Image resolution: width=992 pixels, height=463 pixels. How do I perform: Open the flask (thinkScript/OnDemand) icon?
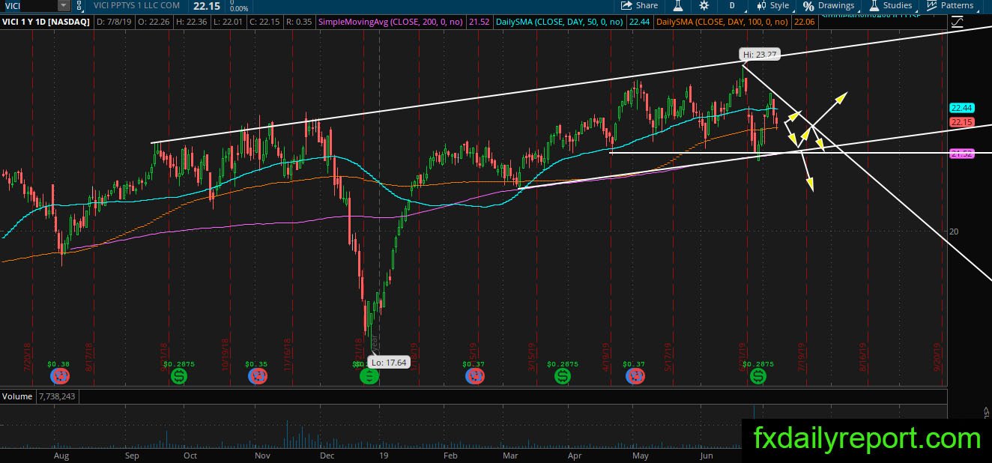pos(678,5)
